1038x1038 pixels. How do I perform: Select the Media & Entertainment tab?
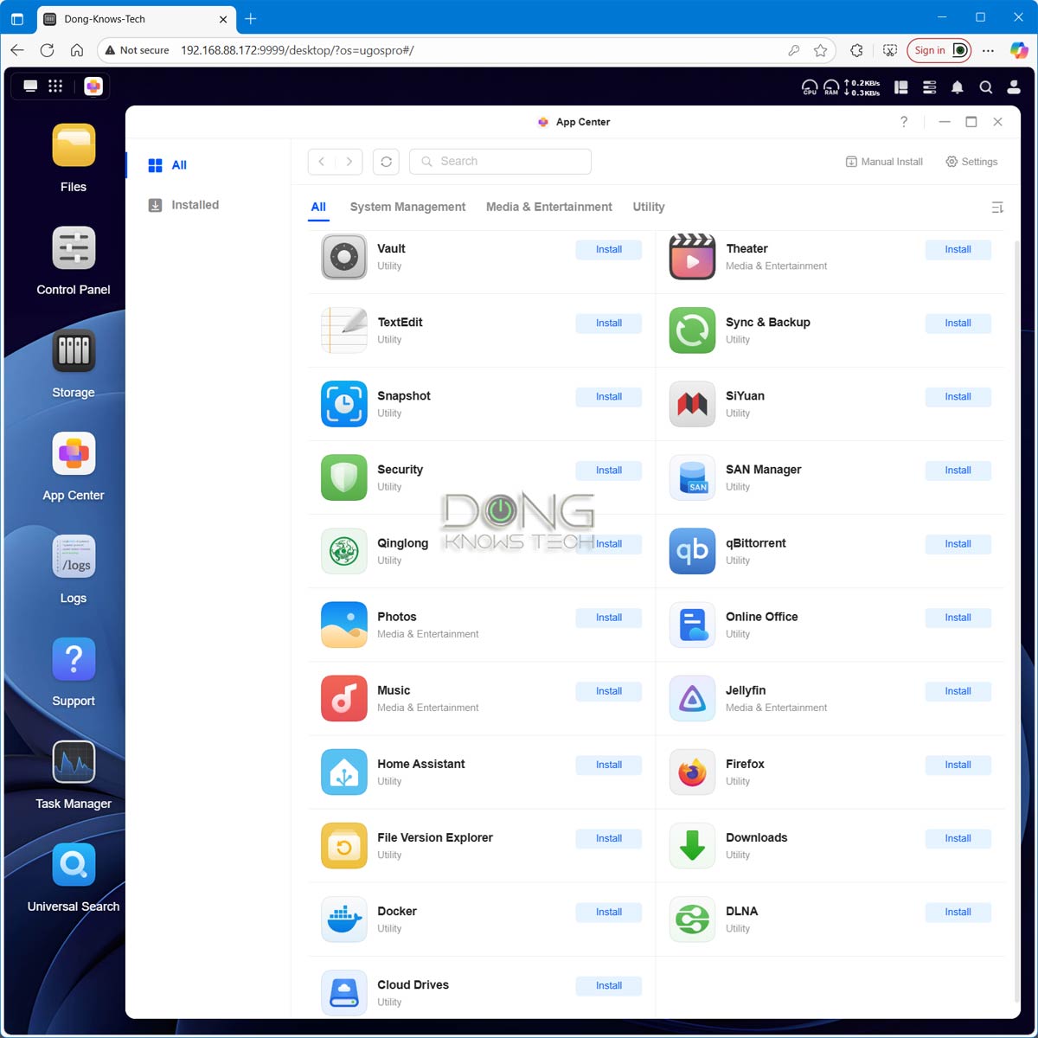point(549,207)
